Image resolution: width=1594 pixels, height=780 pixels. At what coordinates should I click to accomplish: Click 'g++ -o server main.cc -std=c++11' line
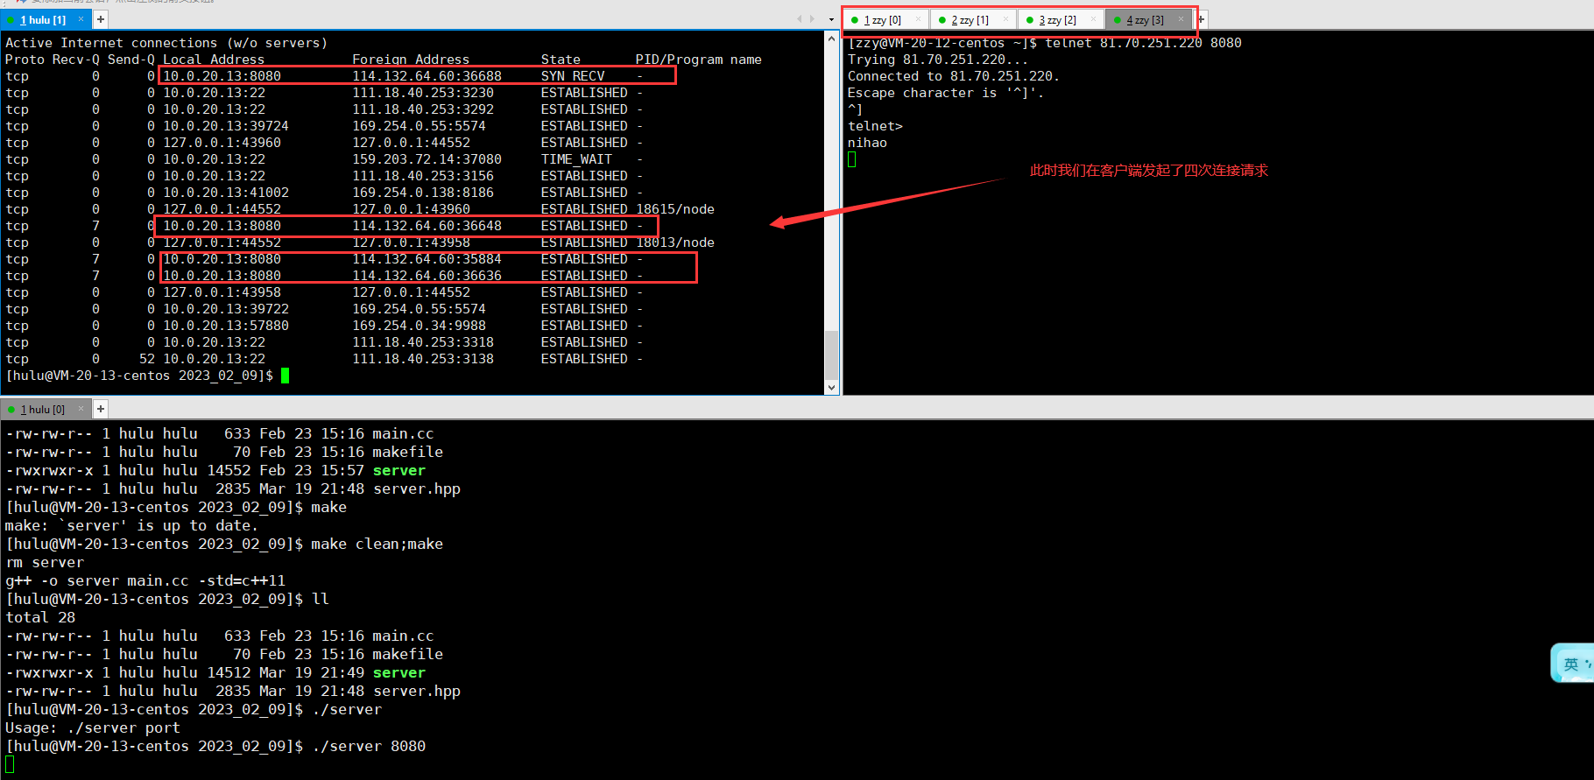tap(145, 580)
